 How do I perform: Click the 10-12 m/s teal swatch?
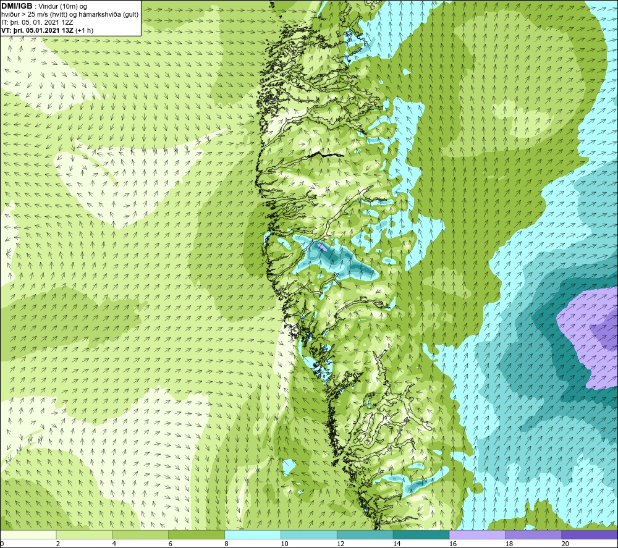[308, 534]
